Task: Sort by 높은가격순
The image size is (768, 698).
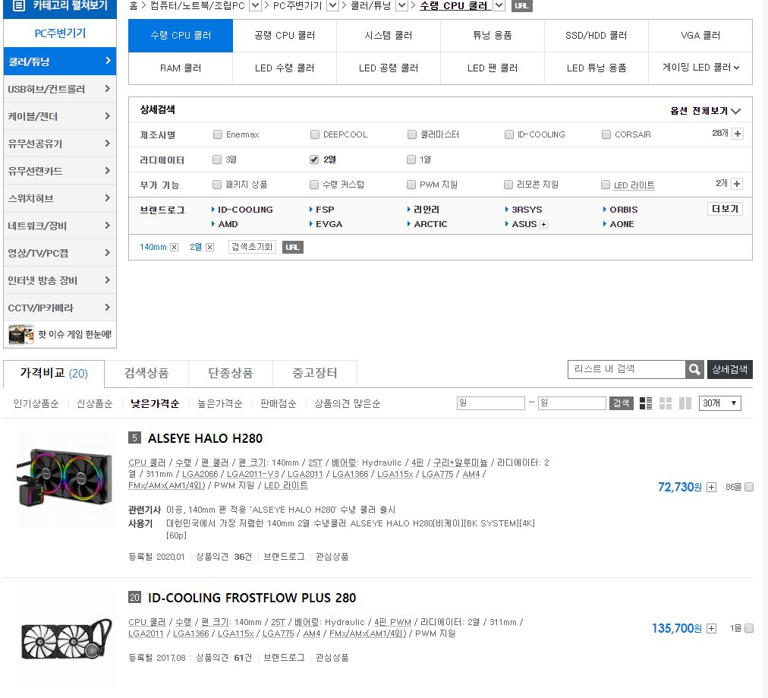Action: (220, 404)
